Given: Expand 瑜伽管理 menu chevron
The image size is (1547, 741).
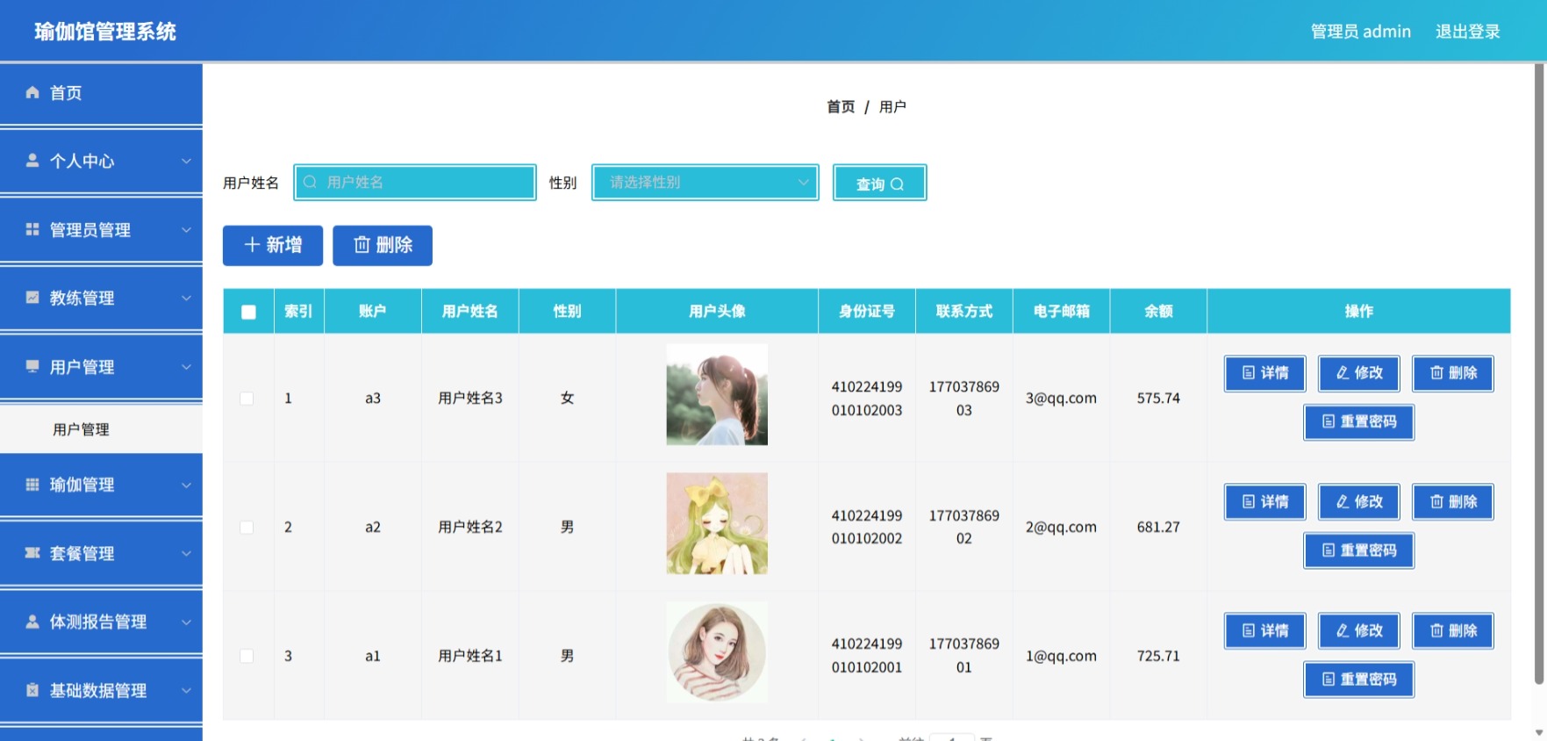Looking at the screenshot, I should coord(186,485).
